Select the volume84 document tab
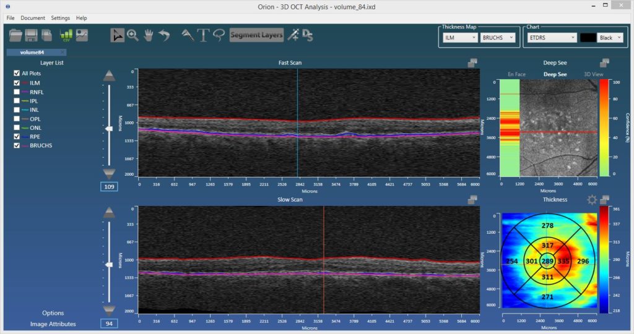 point(32,52)
